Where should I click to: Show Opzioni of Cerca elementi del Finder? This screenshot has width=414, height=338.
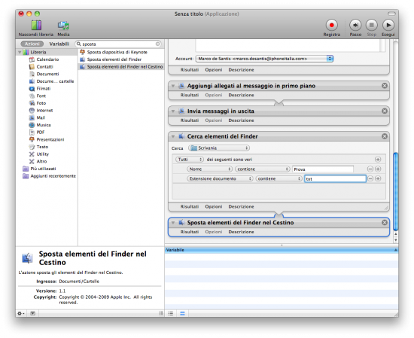tap(213, 206)
